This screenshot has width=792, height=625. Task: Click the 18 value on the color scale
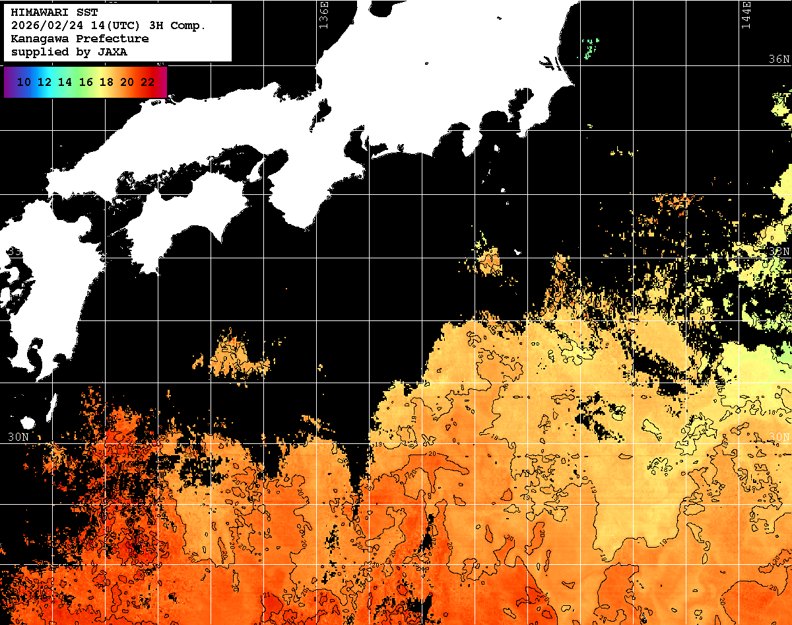click(x=106, y=83)
